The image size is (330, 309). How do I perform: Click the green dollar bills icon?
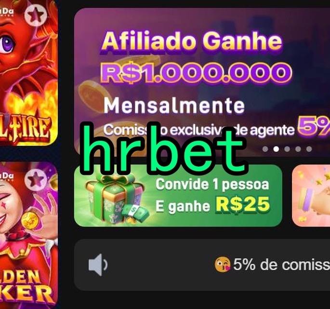coord(135,212)
